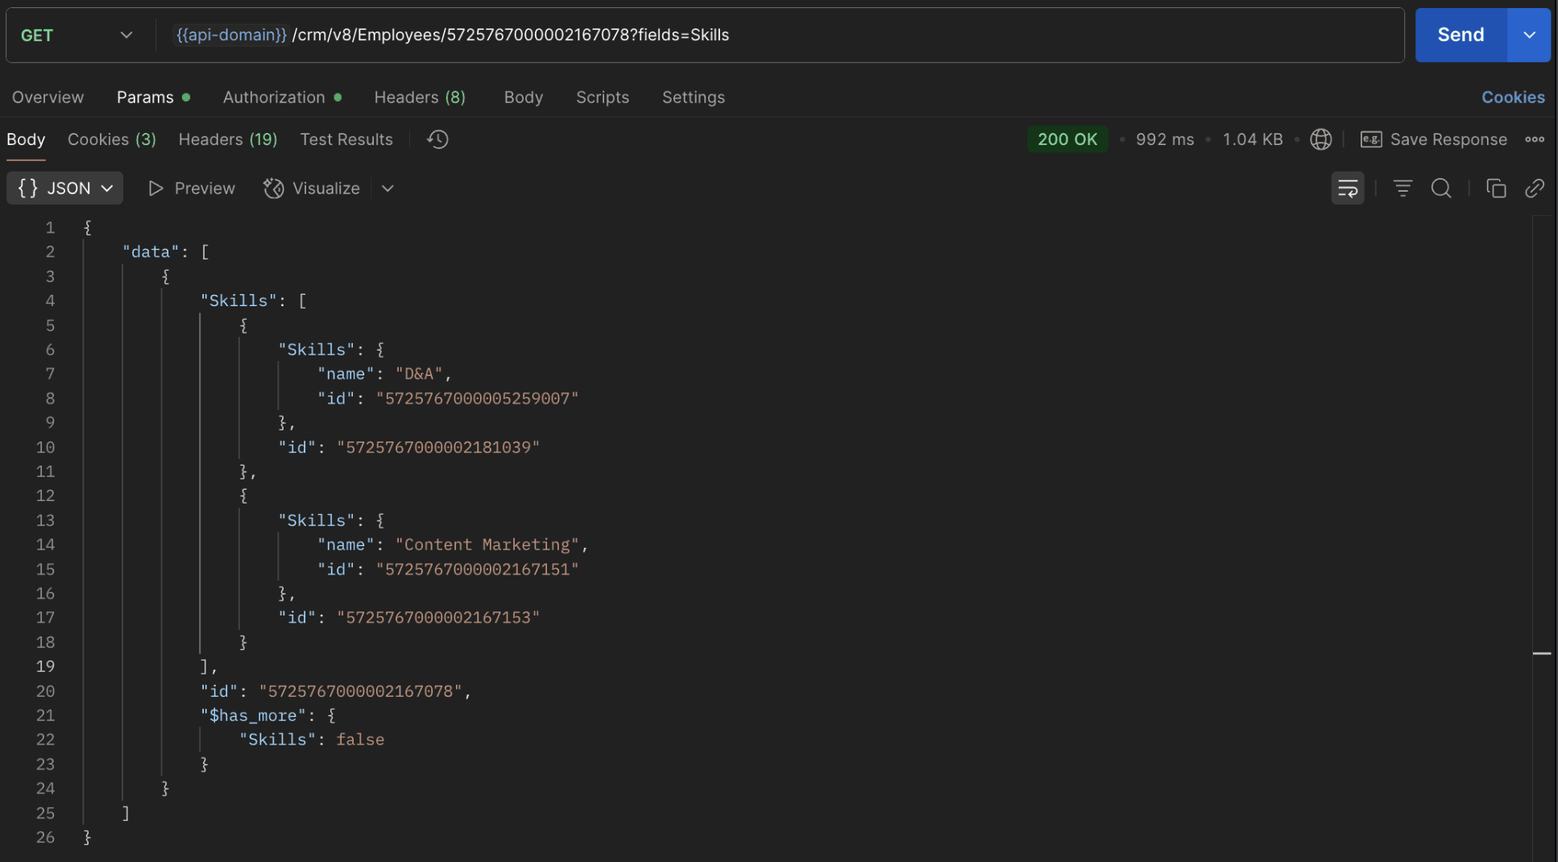Click the "Skills" key on line 13
The height and width of the screenshot is (862, 1558).
point(317,520)
